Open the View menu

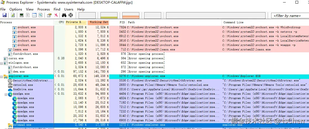tap(30, 9)
